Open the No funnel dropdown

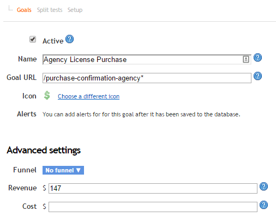point(63,170)
